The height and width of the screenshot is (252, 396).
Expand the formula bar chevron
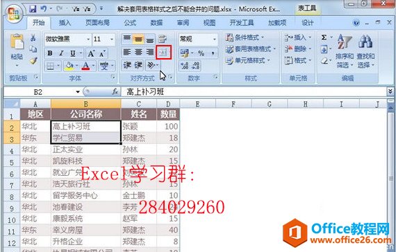tap(390, 91)
